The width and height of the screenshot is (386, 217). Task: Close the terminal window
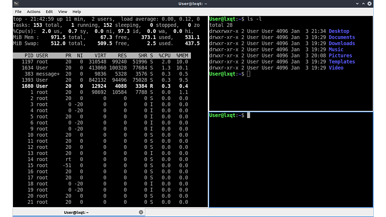tap(369, 4)
